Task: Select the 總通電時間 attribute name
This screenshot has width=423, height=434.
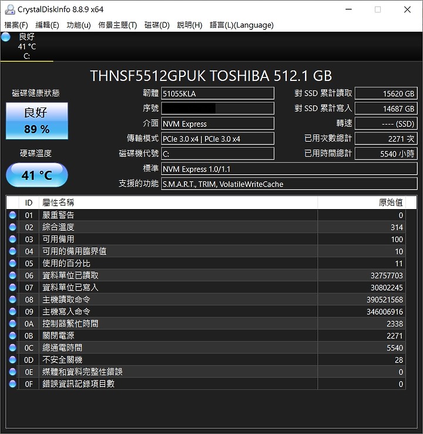Action: point(62,348)
